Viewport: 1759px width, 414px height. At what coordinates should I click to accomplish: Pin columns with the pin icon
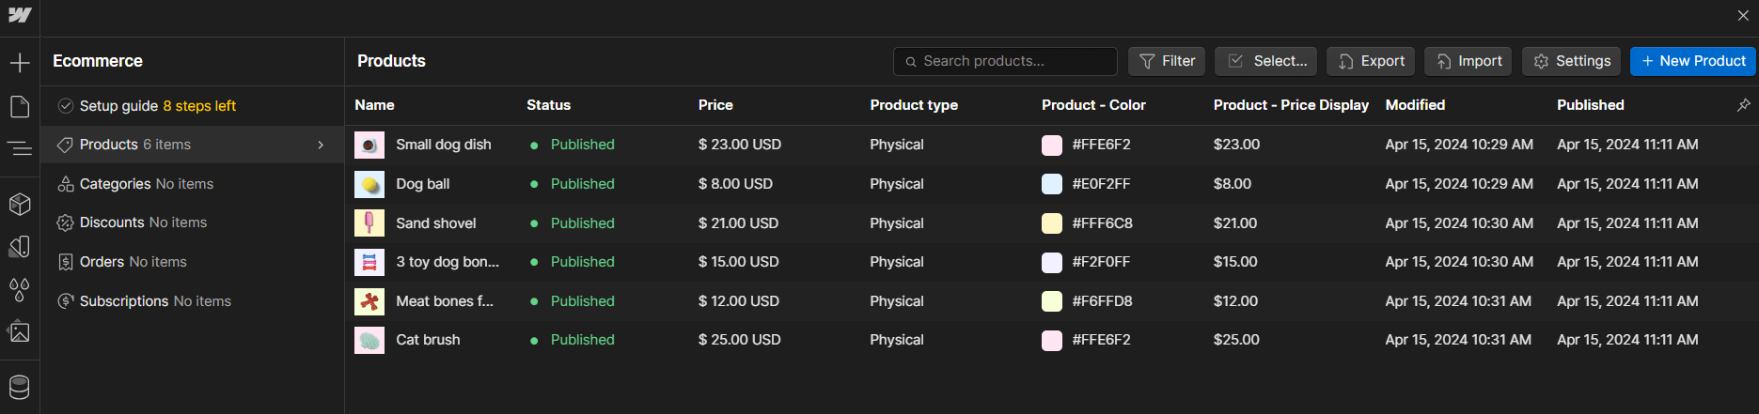point(1743,105)
